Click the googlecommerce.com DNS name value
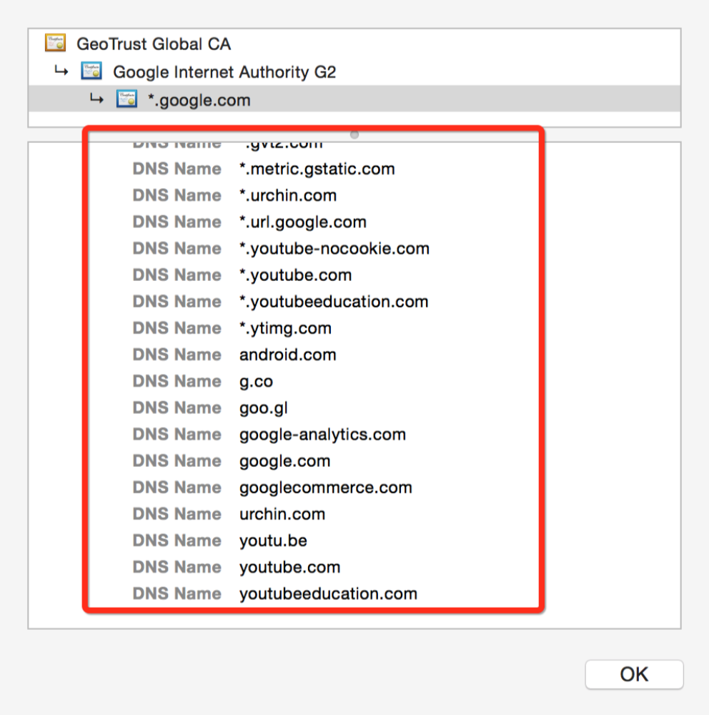Screen dimensions: 709x715 click(x=325, y=488)
